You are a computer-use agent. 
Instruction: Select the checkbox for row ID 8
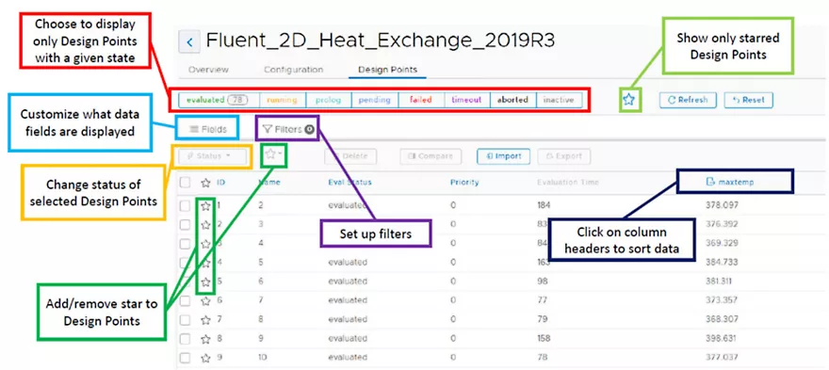point(185,339)
